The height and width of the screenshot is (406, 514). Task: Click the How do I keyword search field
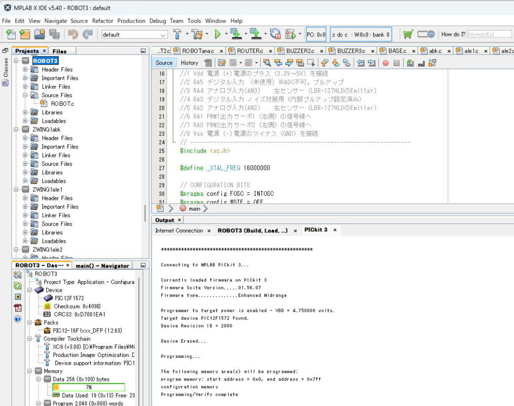pyautogui.click(x=489, y=34)
